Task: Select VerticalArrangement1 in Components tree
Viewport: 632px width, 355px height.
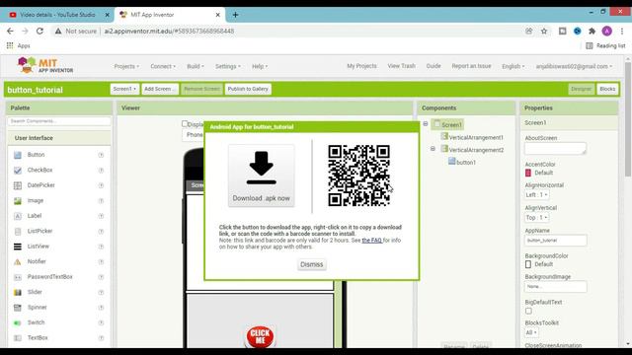Action: click(x=476, y=138)
